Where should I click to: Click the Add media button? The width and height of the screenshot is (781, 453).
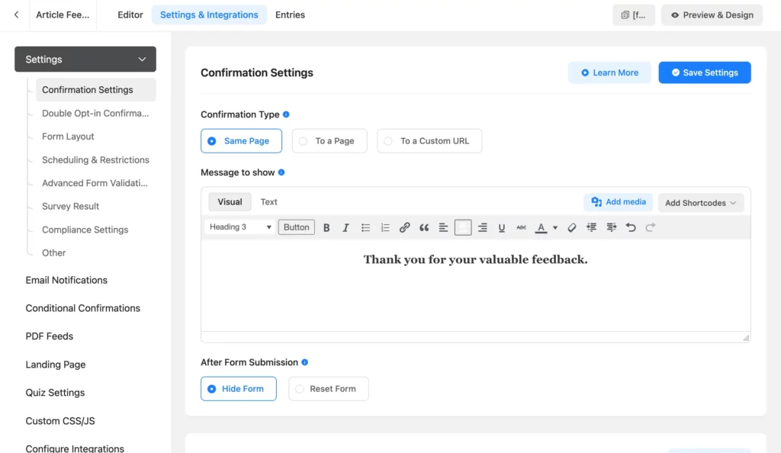pos(618,201)
